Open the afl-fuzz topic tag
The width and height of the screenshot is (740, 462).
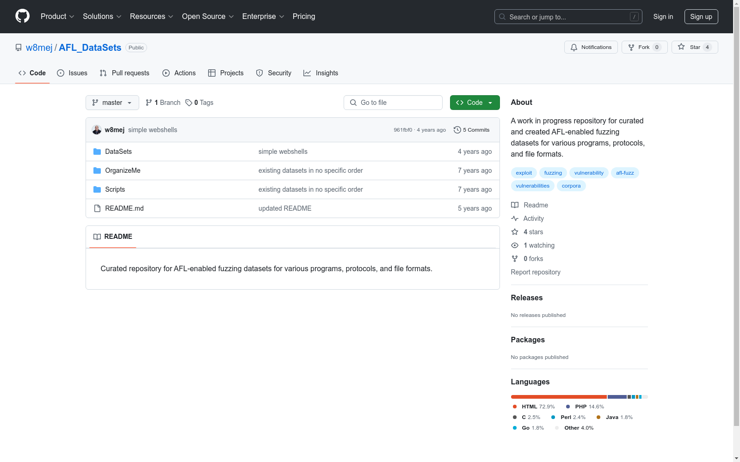pos(625,173)
